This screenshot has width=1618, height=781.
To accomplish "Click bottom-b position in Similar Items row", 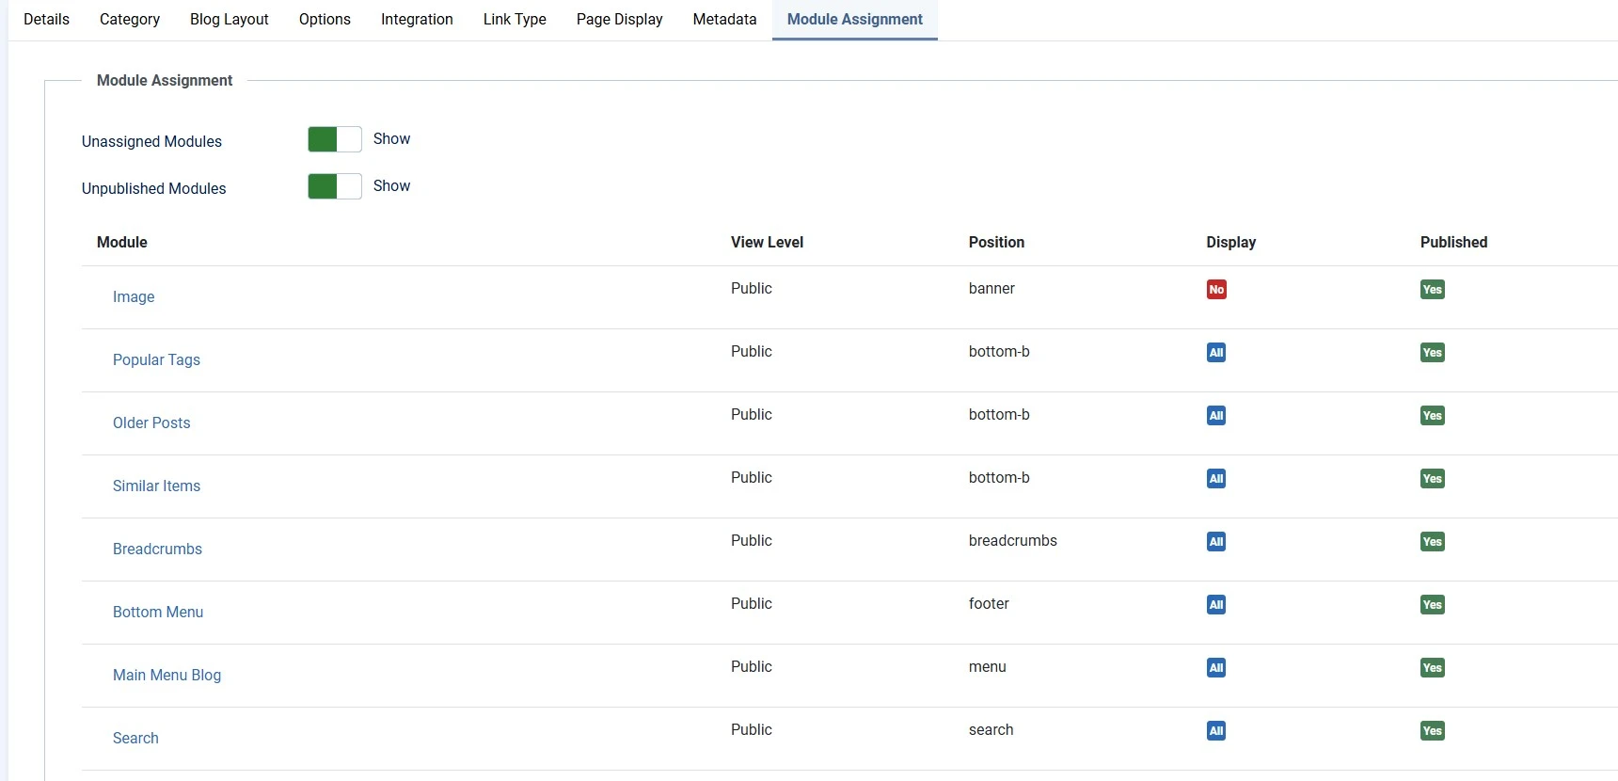I will 999,478.
